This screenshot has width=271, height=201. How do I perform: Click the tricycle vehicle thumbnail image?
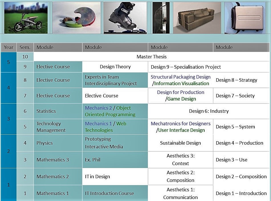pos(26,18)
